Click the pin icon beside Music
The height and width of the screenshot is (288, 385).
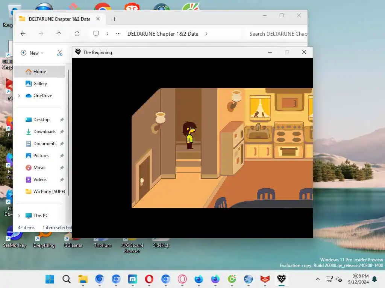pyautogui.click(x=62, y=168)
